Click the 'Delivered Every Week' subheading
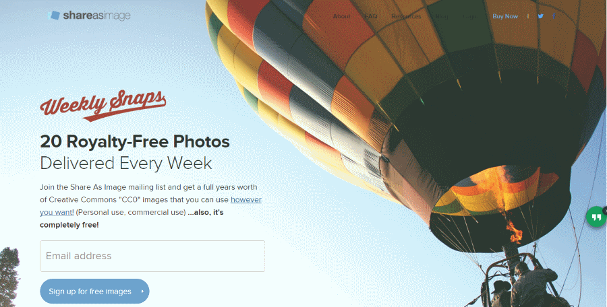 126,163
